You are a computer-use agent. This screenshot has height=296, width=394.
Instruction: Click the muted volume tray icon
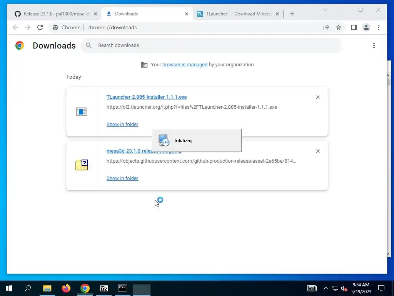(344, 288)
